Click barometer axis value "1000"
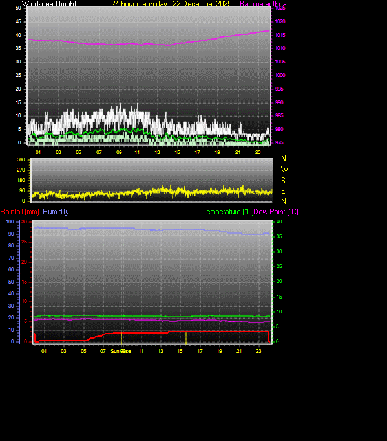The image size is (387, 441). (280, 75)
